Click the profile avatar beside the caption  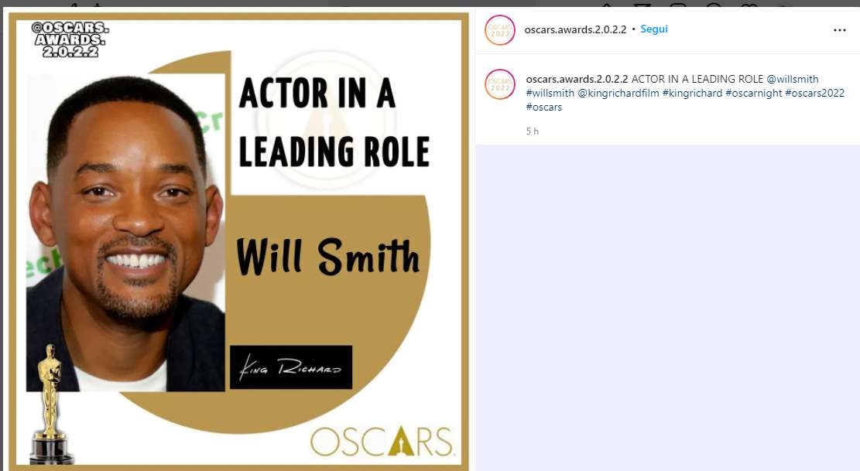(500, 84)
